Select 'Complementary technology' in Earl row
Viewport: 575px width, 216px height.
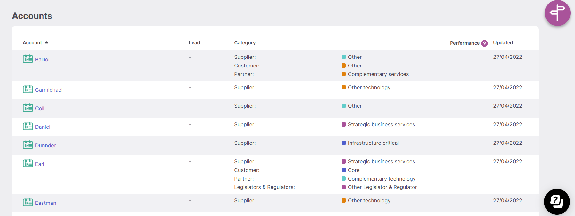[382, 179]
